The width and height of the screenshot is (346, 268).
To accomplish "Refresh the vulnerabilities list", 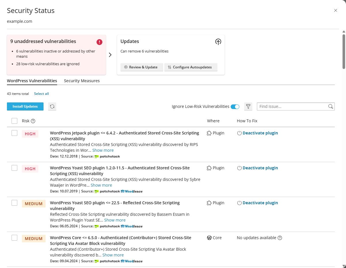I will [52, 106].
